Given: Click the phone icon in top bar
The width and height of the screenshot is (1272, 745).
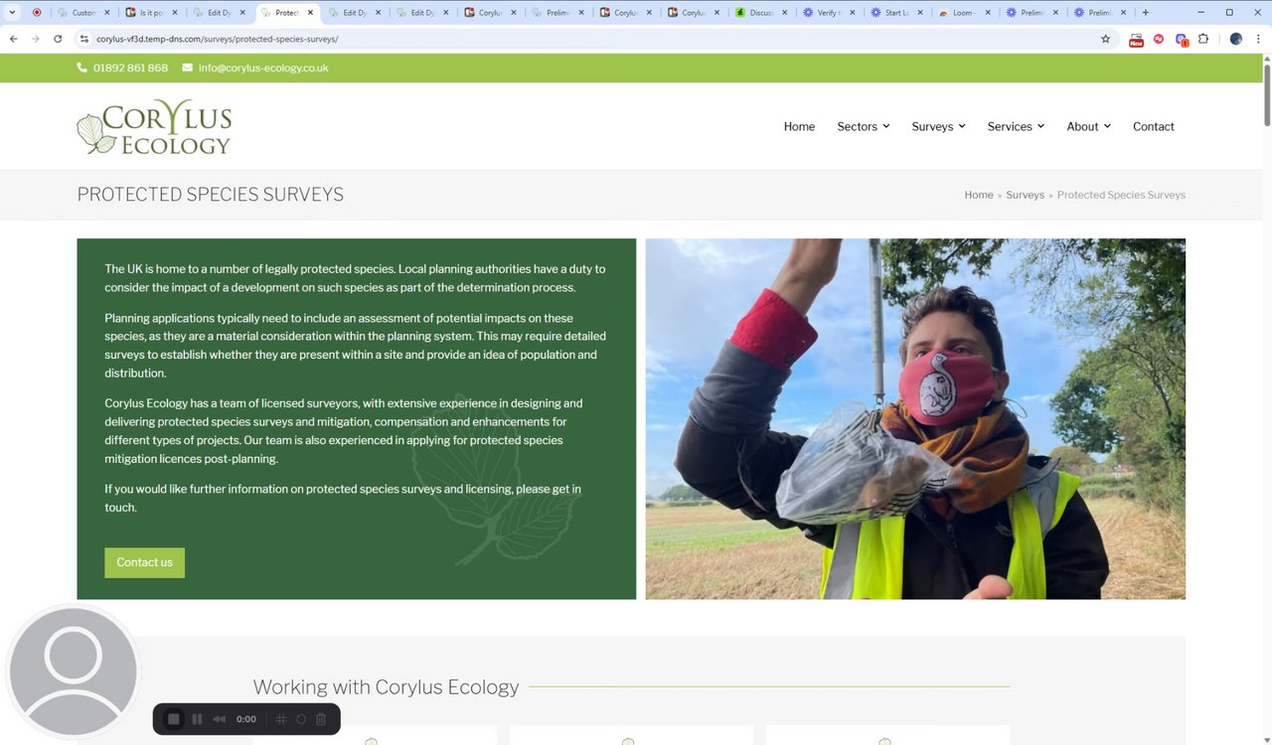Looking at the screenshot, I should point(82,68).
